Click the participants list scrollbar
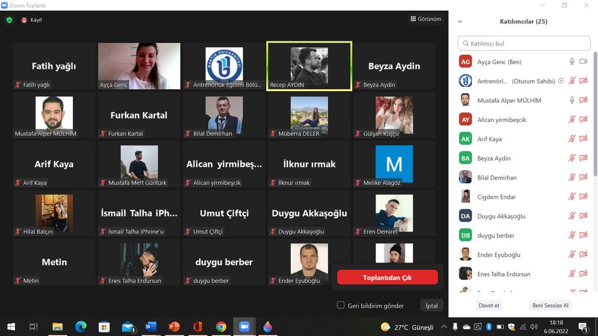The image size is (598, 336). pyautogui.click(x=595, y=117)
